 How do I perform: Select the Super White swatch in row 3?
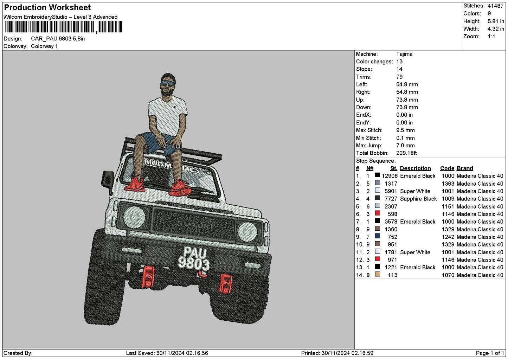click(x=378, y=191)
